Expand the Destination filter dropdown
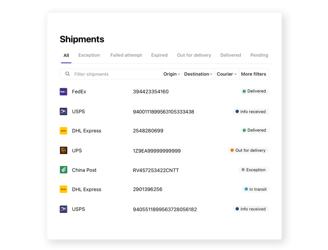Screen dimensions: 328x250 [198, 74]
